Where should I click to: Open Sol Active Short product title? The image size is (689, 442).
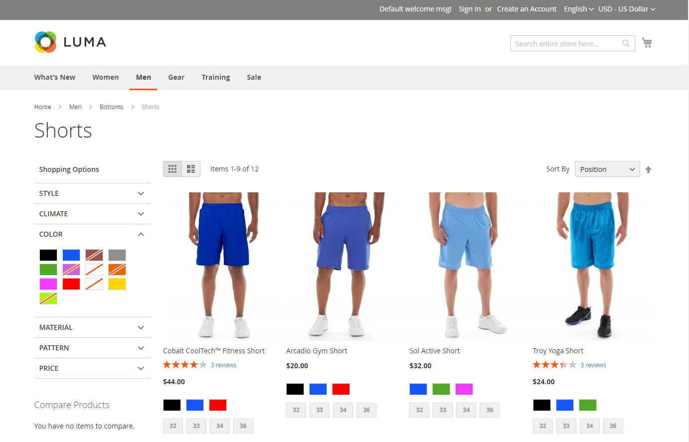coord(435,351)
